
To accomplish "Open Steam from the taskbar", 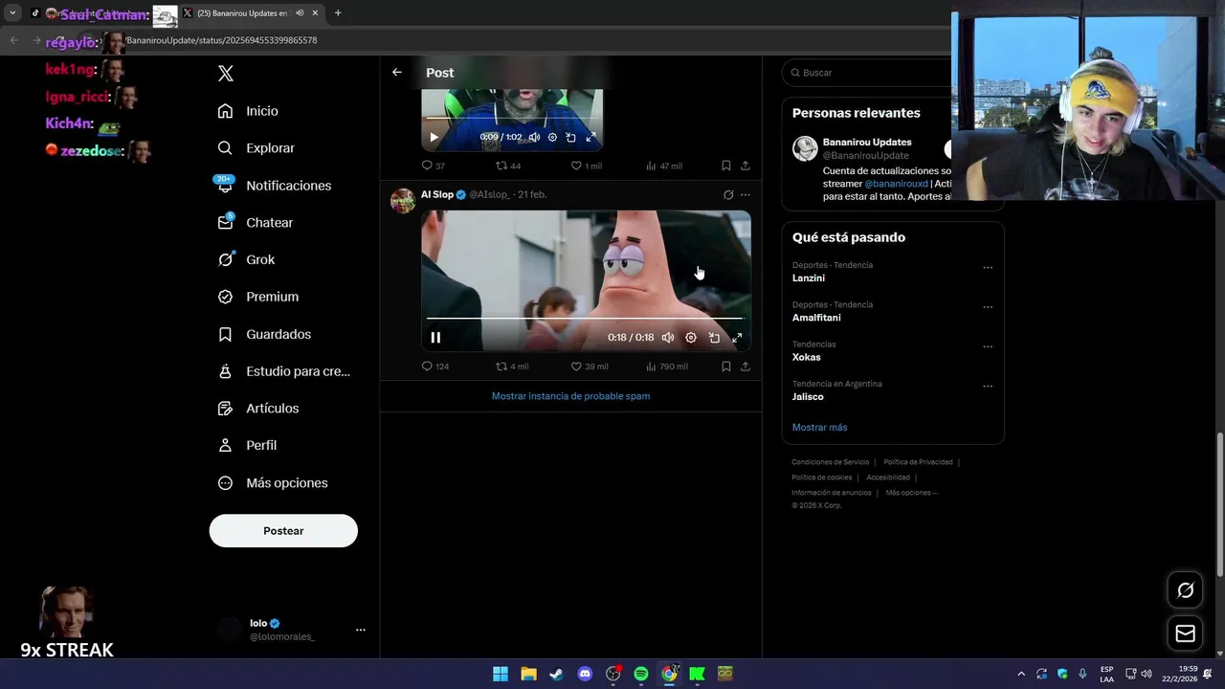I will [x=556, y=674].
